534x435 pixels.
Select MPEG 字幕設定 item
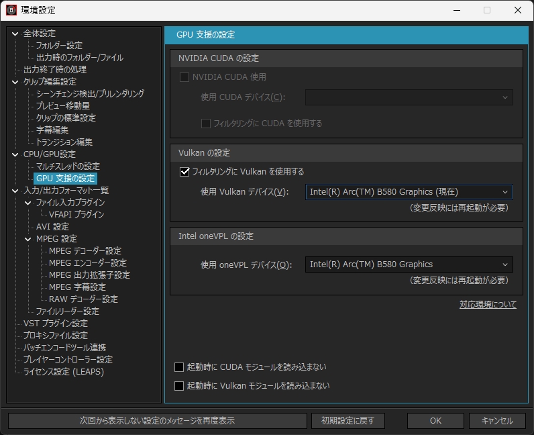click(x=77, y=287)
